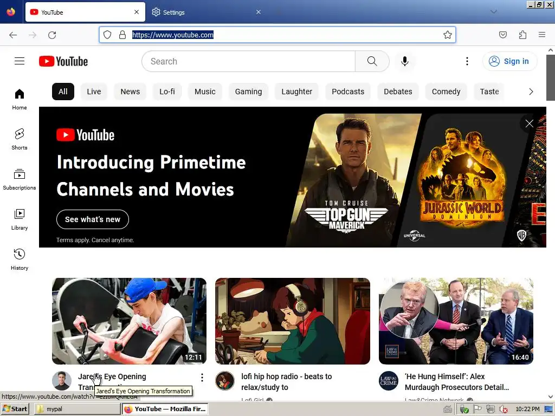Open more options for Jared's video
Image resolution: width=555 pixels, height=416 pixels.
202,378
